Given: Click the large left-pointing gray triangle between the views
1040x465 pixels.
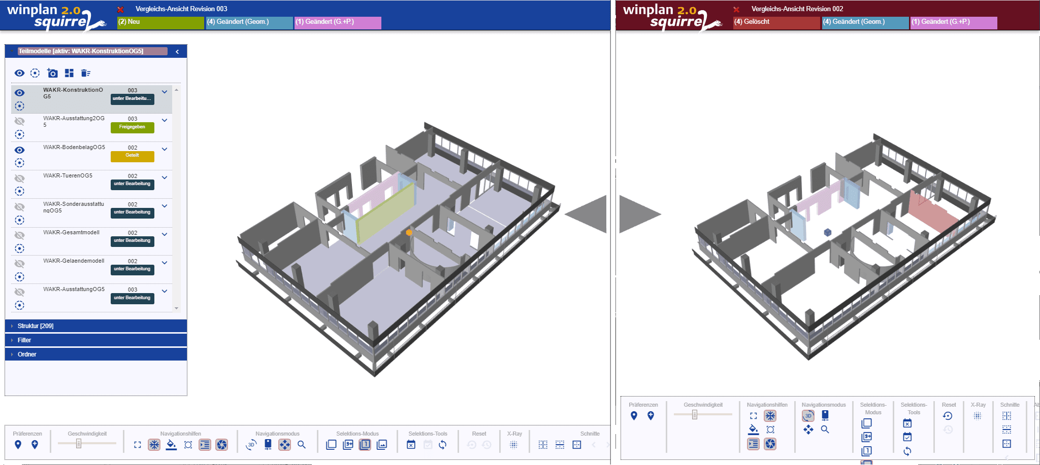Looking at the screenshot, I should coord(586,214).
